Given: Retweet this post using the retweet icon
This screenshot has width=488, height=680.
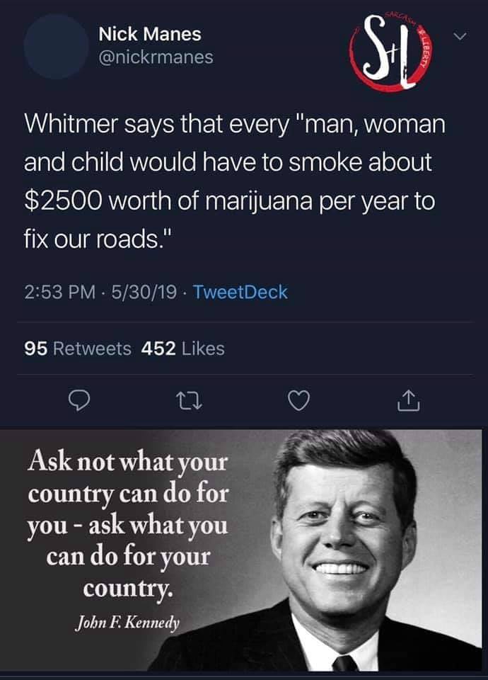Looking at the screenshot, I should click(190, 401).
